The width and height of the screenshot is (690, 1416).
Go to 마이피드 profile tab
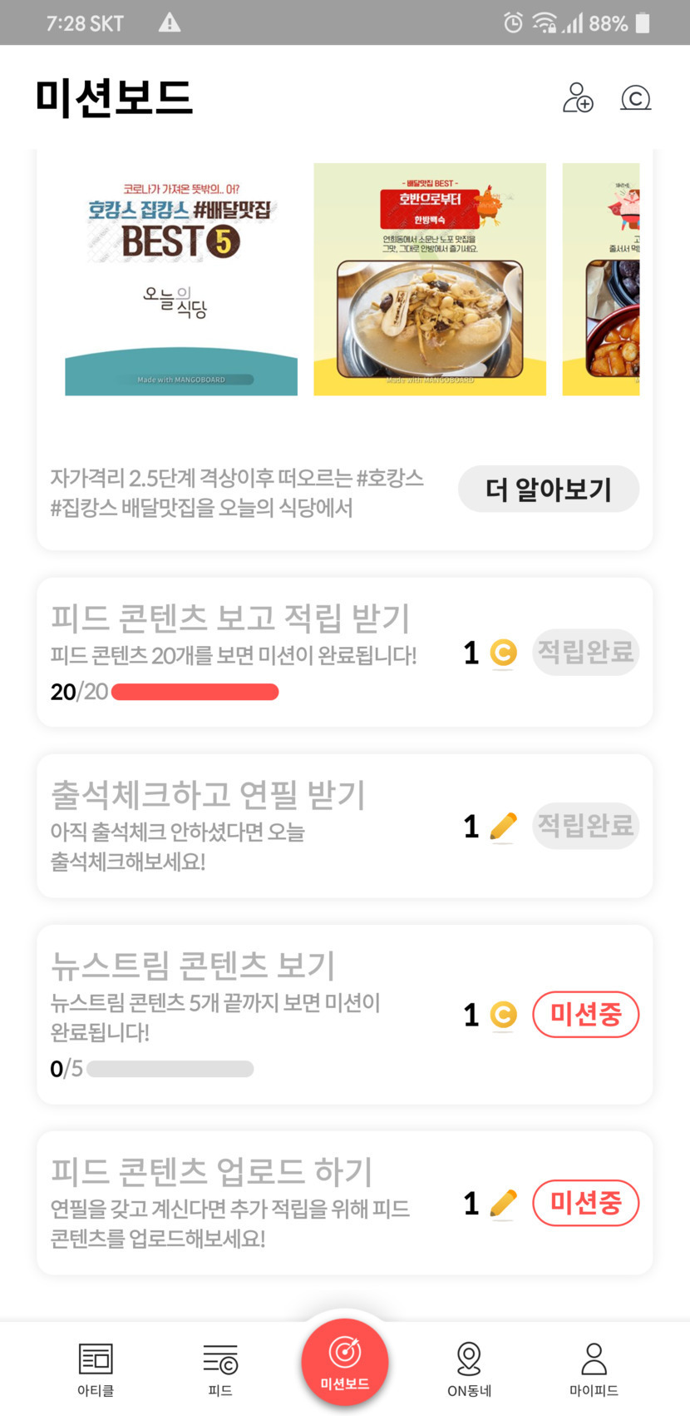[594, 1369]
